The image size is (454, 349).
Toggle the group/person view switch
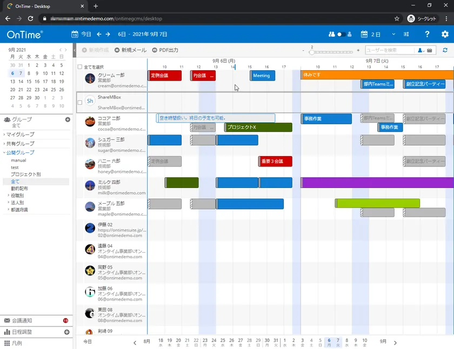[340, 34]
